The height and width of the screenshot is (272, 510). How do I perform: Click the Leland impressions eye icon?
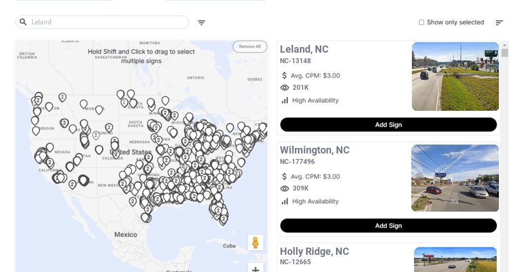[x=285, y=88]
